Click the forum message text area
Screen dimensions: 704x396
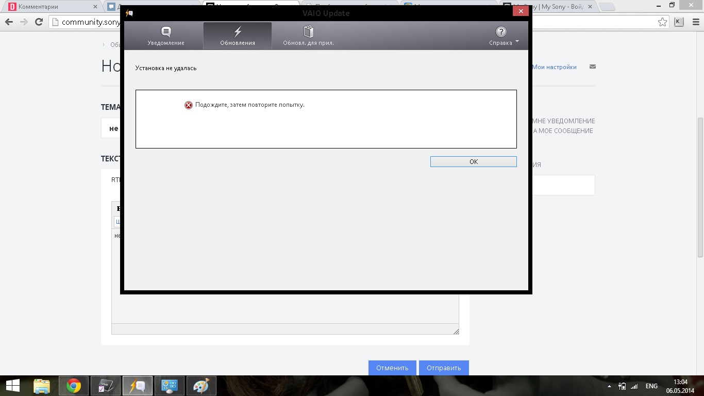[x=285, y=309]
